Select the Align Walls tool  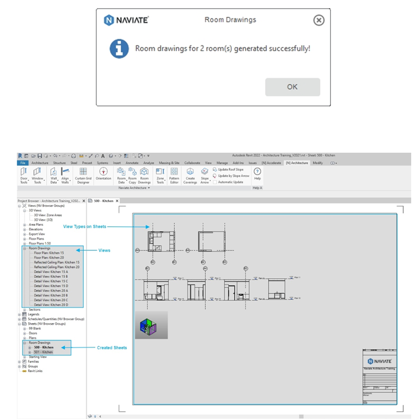tap(65, 175)
